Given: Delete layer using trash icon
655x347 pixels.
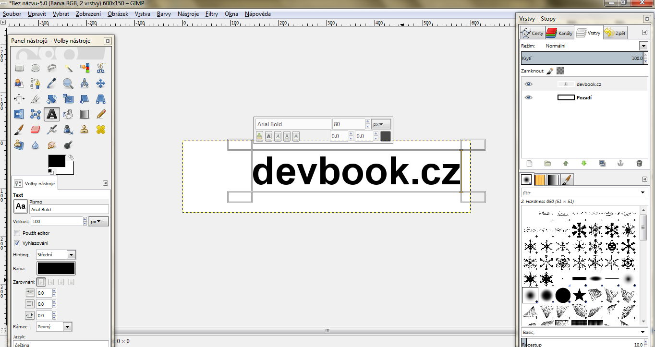Looking at the screenshot, I should click(639, 164).
